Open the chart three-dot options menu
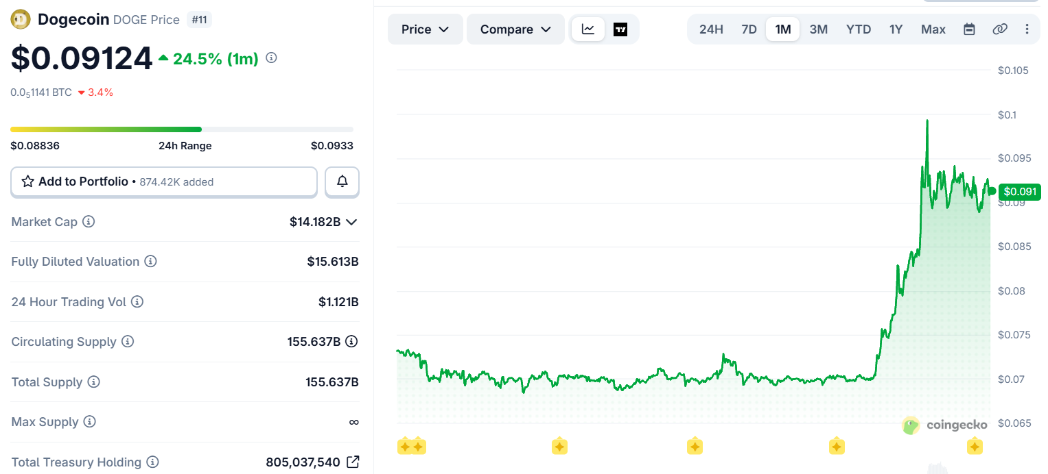 [1027, 29]
